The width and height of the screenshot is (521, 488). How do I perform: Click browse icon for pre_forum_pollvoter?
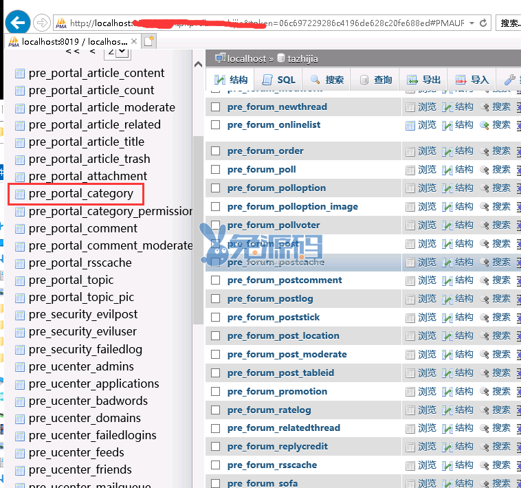coord(410,226)
